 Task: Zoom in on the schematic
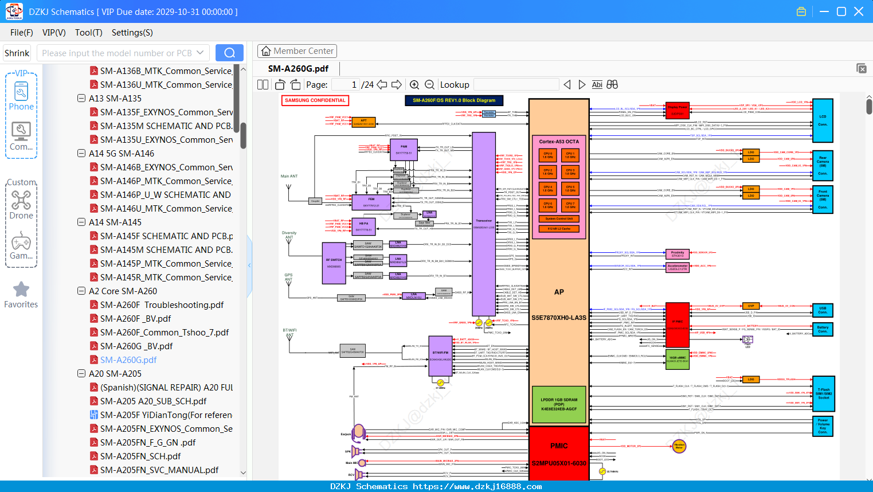click(414, 84)
